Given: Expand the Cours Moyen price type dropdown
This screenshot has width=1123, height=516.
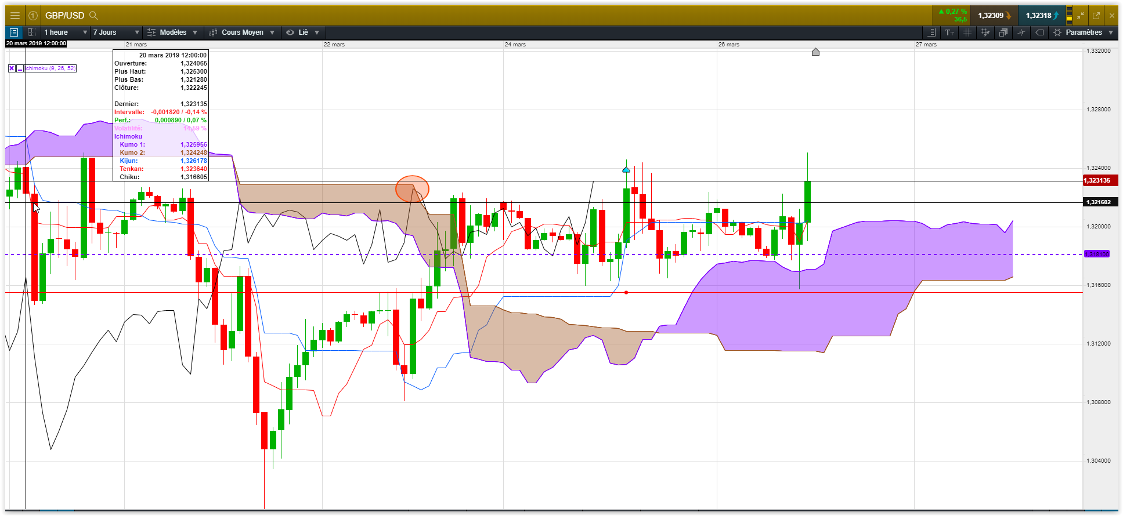Looking at the screenshot, I should click(x=272, y=32).
